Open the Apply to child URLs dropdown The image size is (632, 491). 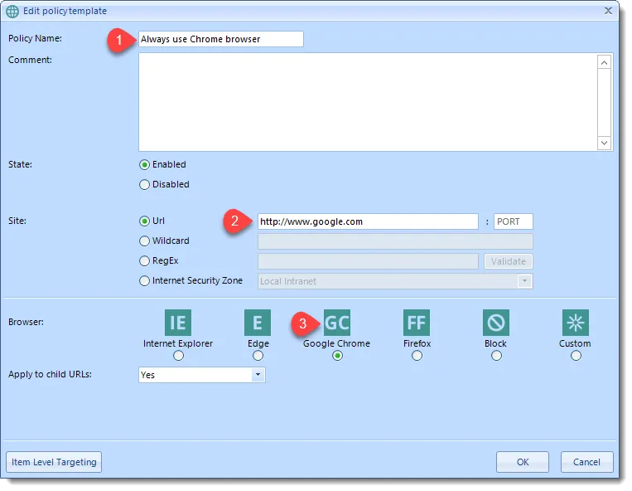coord(258,375)
